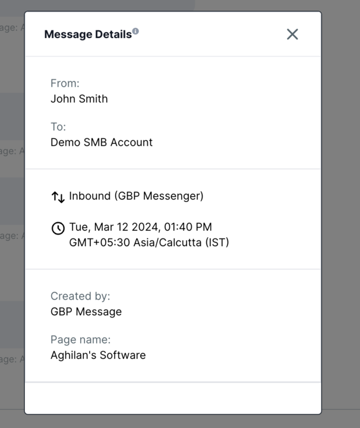Click the From: label
This screenshot has width=360, height=428.
pyautogui.click(x=65, y=83)
